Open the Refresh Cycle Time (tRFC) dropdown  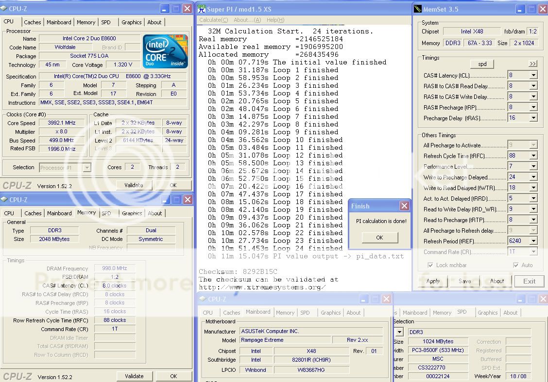coord(533,156)
